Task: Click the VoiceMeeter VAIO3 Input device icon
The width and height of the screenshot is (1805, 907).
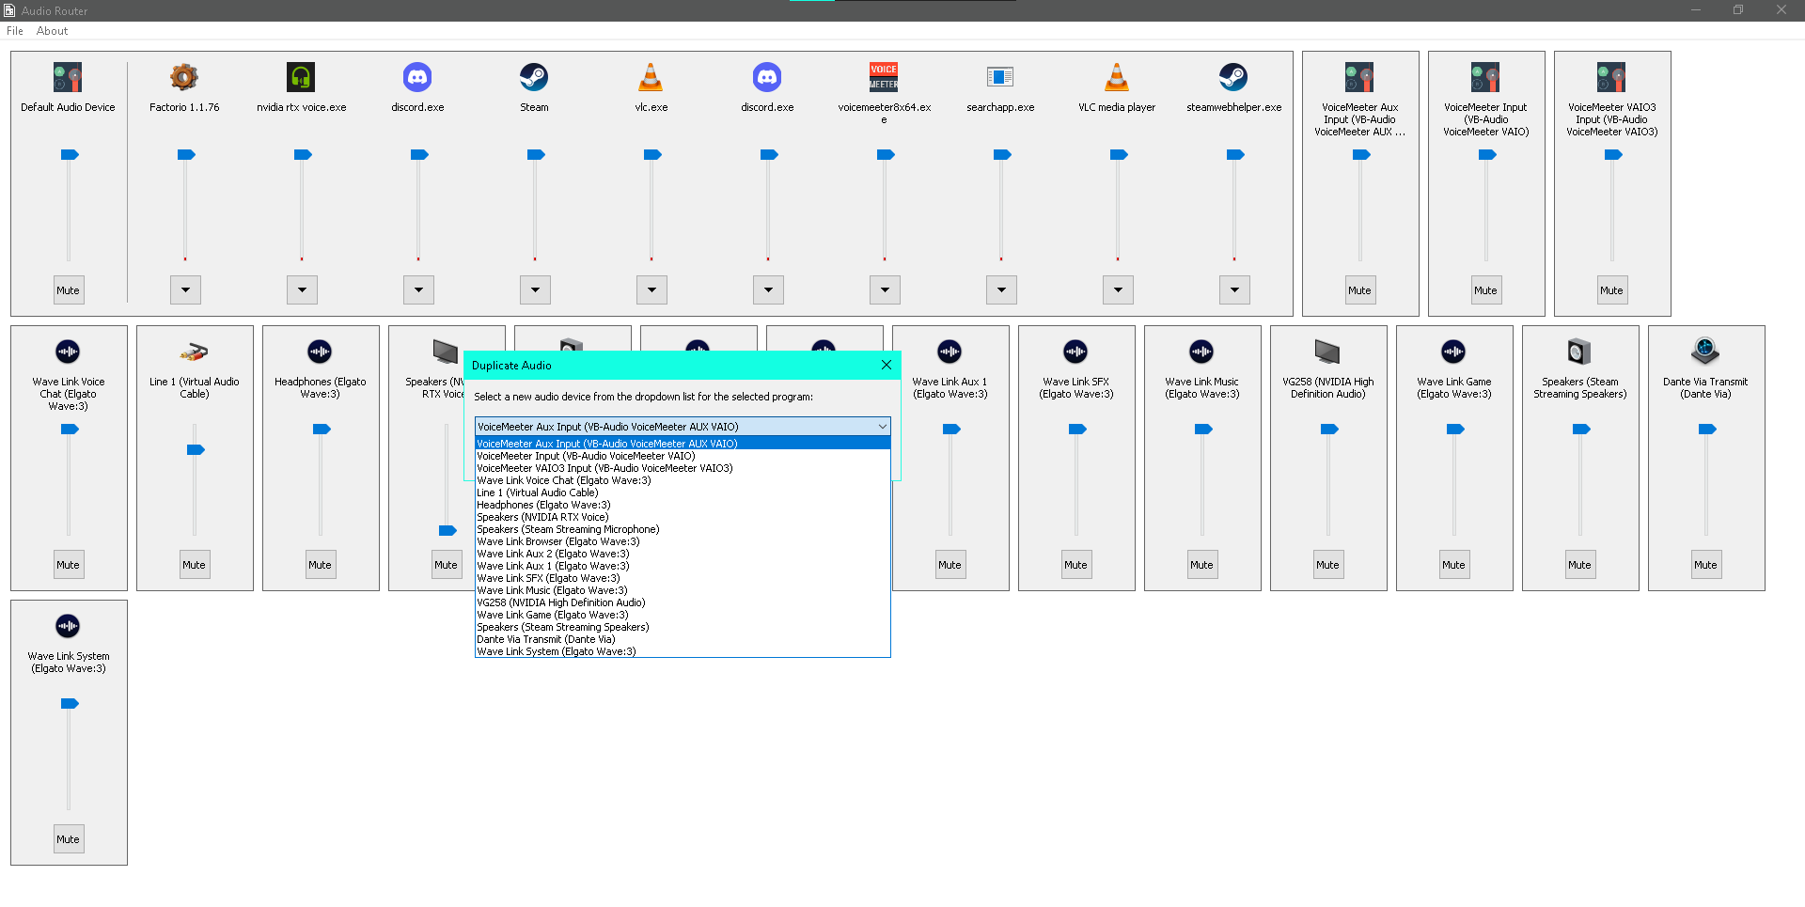Action: click(x=1611, y=77)
